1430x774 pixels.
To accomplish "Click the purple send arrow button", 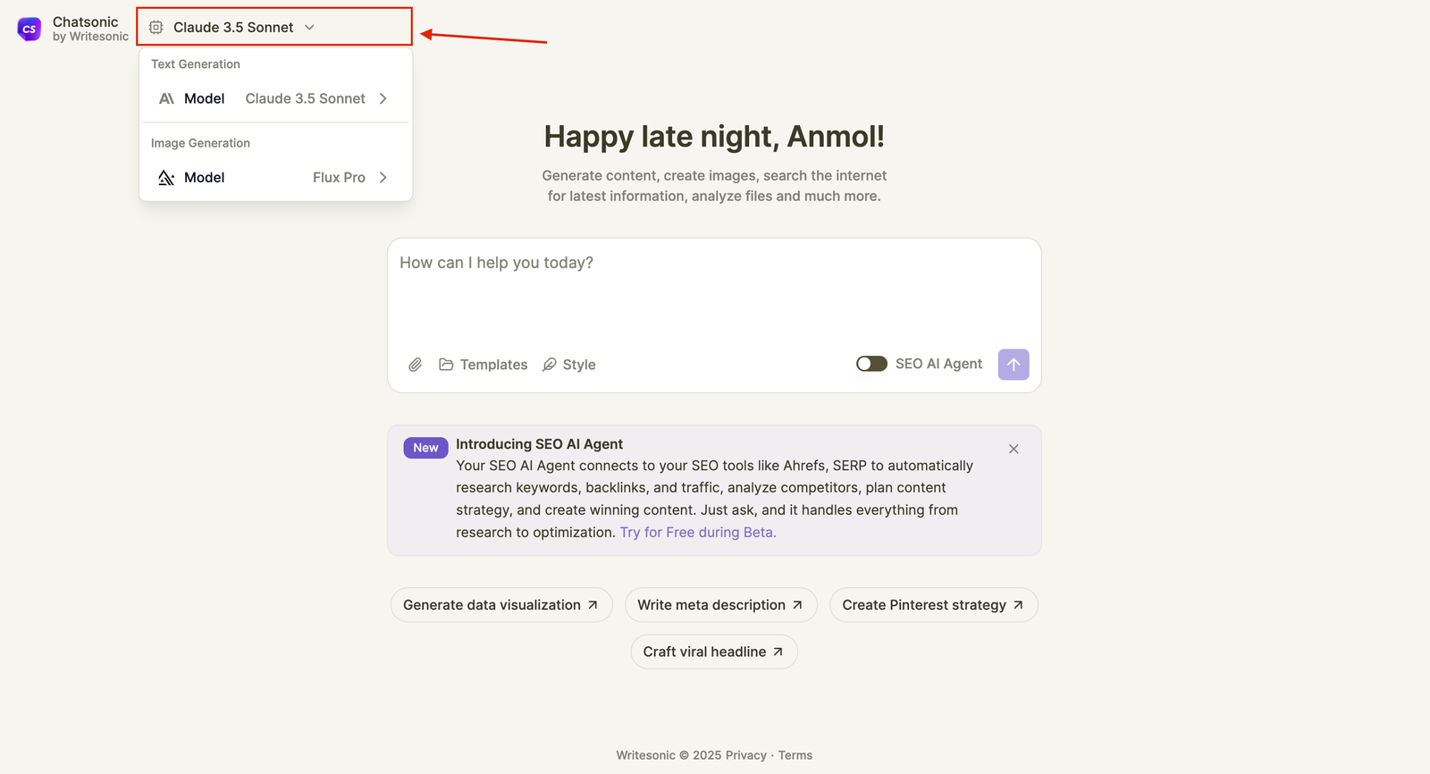I will 1014,365.
